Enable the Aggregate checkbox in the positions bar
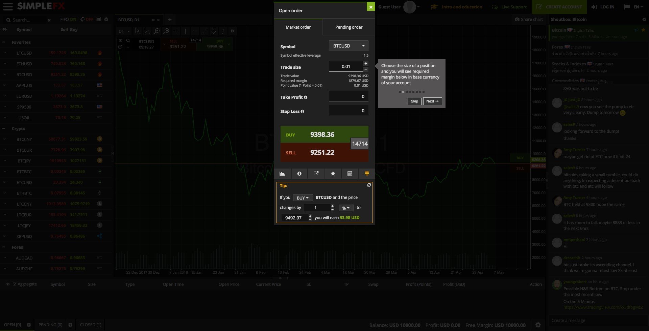This screenshot has width=649, height=331. point(15,284)
